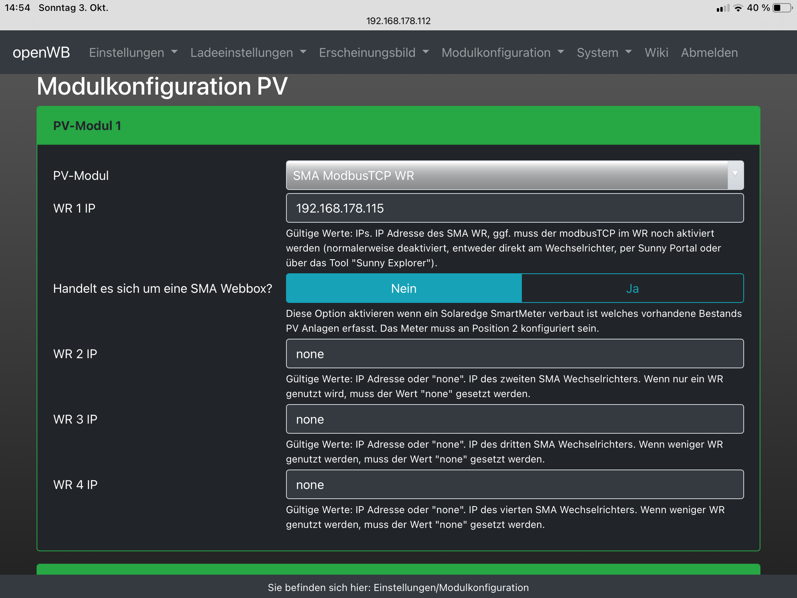The width and height of the screenshot is (797, 598).
Task: Click the WR 1 IP field
Action: (514, 208)
